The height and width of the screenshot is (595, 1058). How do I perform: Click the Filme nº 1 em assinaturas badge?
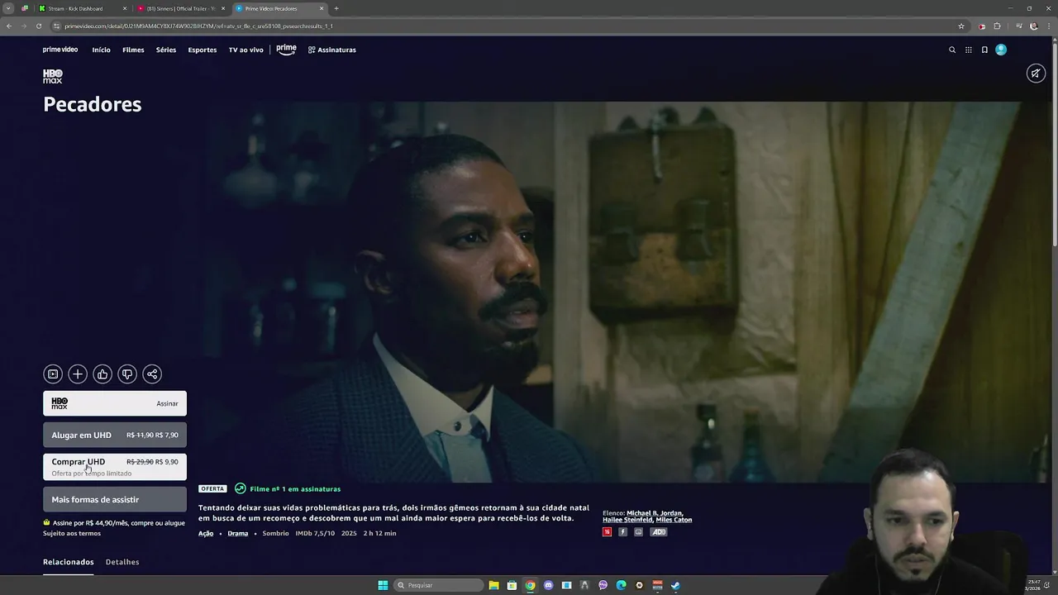(x=288, y=489)
